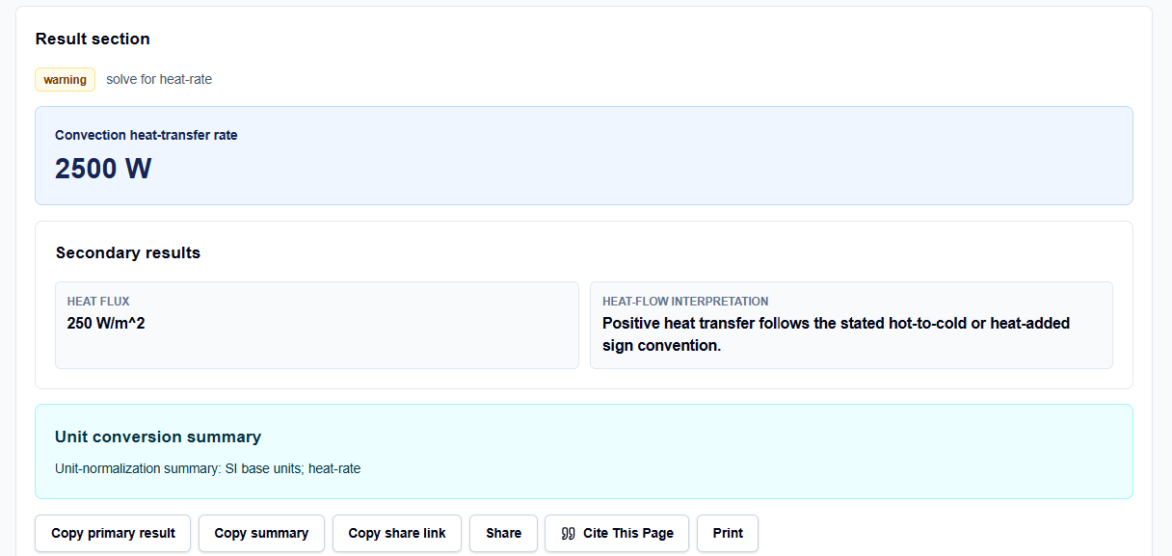Click the Unit-normalization summary text line
The image size is (1172, 556).
tap(208, 468)
